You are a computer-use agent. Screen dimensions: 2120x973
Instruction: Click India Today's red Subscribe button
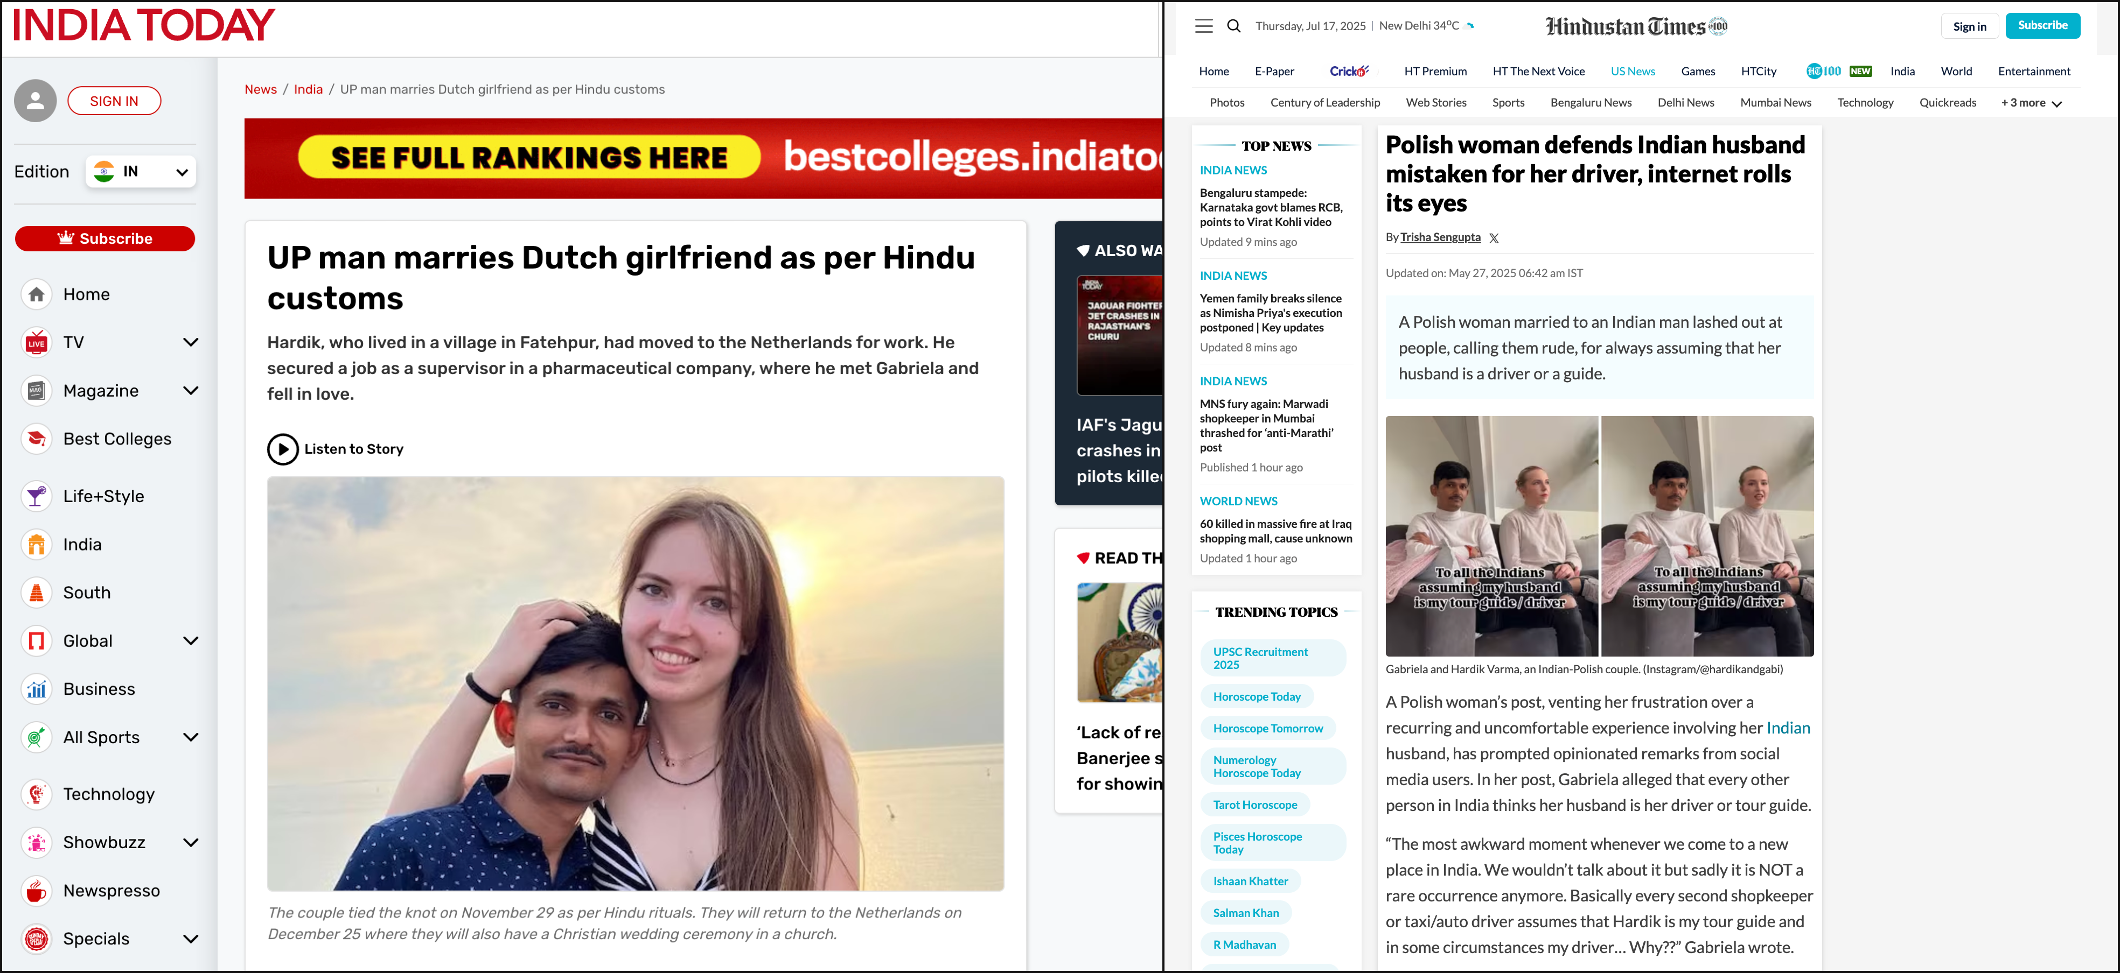coord(106,238)
